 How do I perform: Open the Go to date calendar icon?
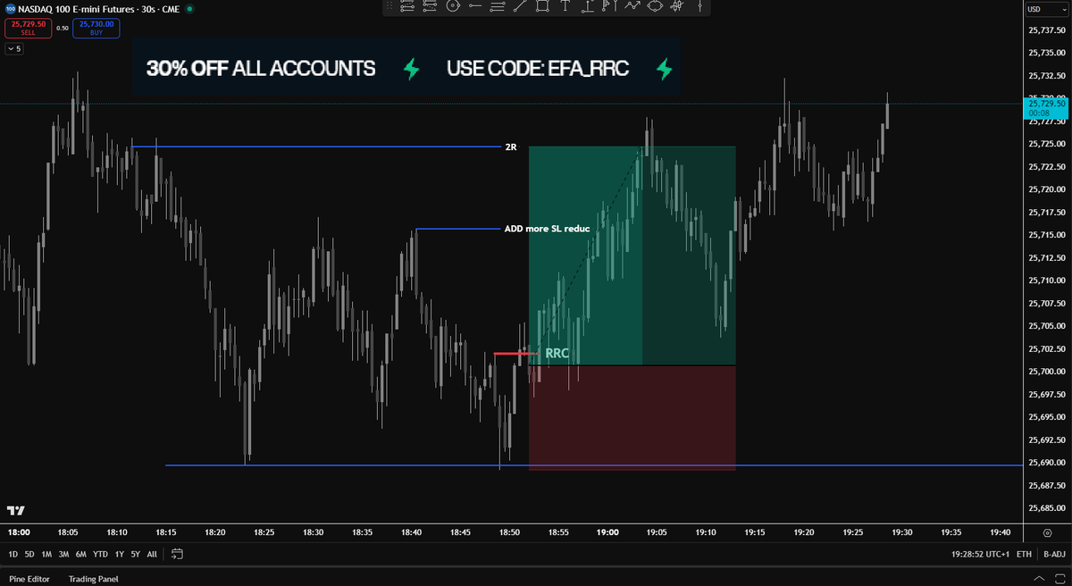click(177, 554)
